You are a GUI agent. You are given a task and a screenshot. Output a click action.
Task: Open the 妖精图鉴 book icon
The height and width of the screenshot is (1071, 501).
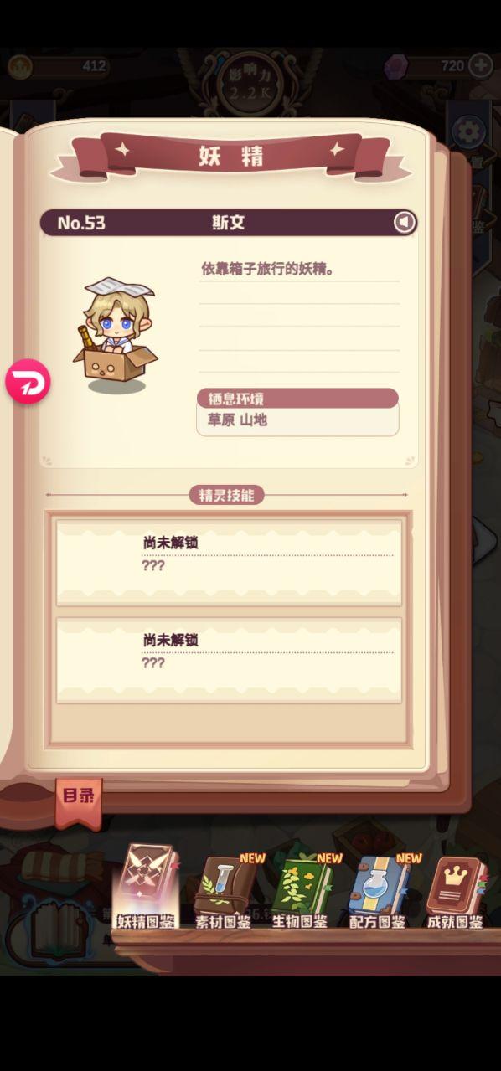tap(147, 888)
